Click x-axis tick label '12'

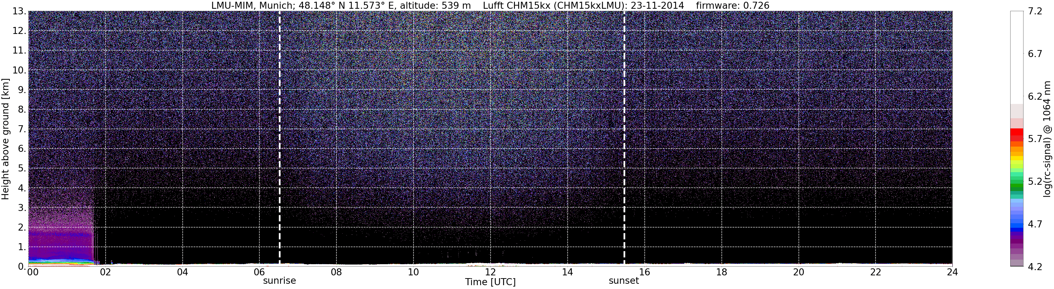tap(490, 272)
